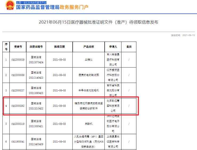Select the applicant cell in the 麻醉机 row
Image resolution: width=197 pixels, height=150 pixels.
click(x=113, y=124)
